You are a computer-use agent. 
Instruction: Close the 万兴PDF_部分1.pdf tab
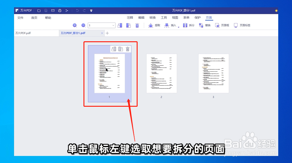pyautogui.click(x=102, y=33)
